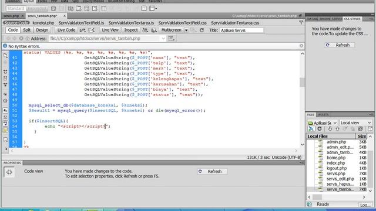This screenshot has width=376, height=211.
Task: Open koneksi.php related file
Action: click(43, 23)
